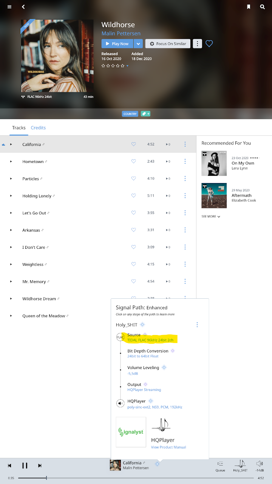Click the Holy_SHIT zone icon

pos(241,465)
